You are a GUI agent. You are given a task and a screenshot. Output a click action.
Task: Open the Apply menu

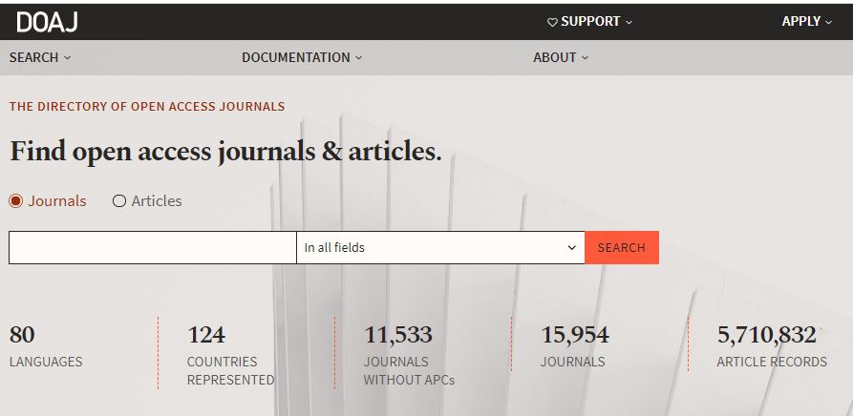(x=807, y=22)
